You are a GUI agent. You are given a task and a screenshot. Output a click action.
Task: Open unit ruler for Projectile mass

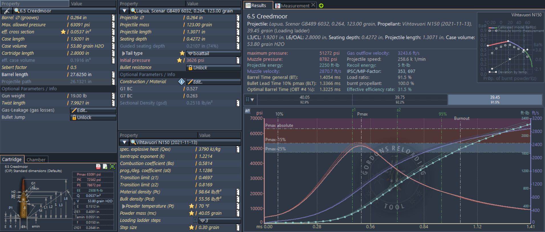point(238,25)
